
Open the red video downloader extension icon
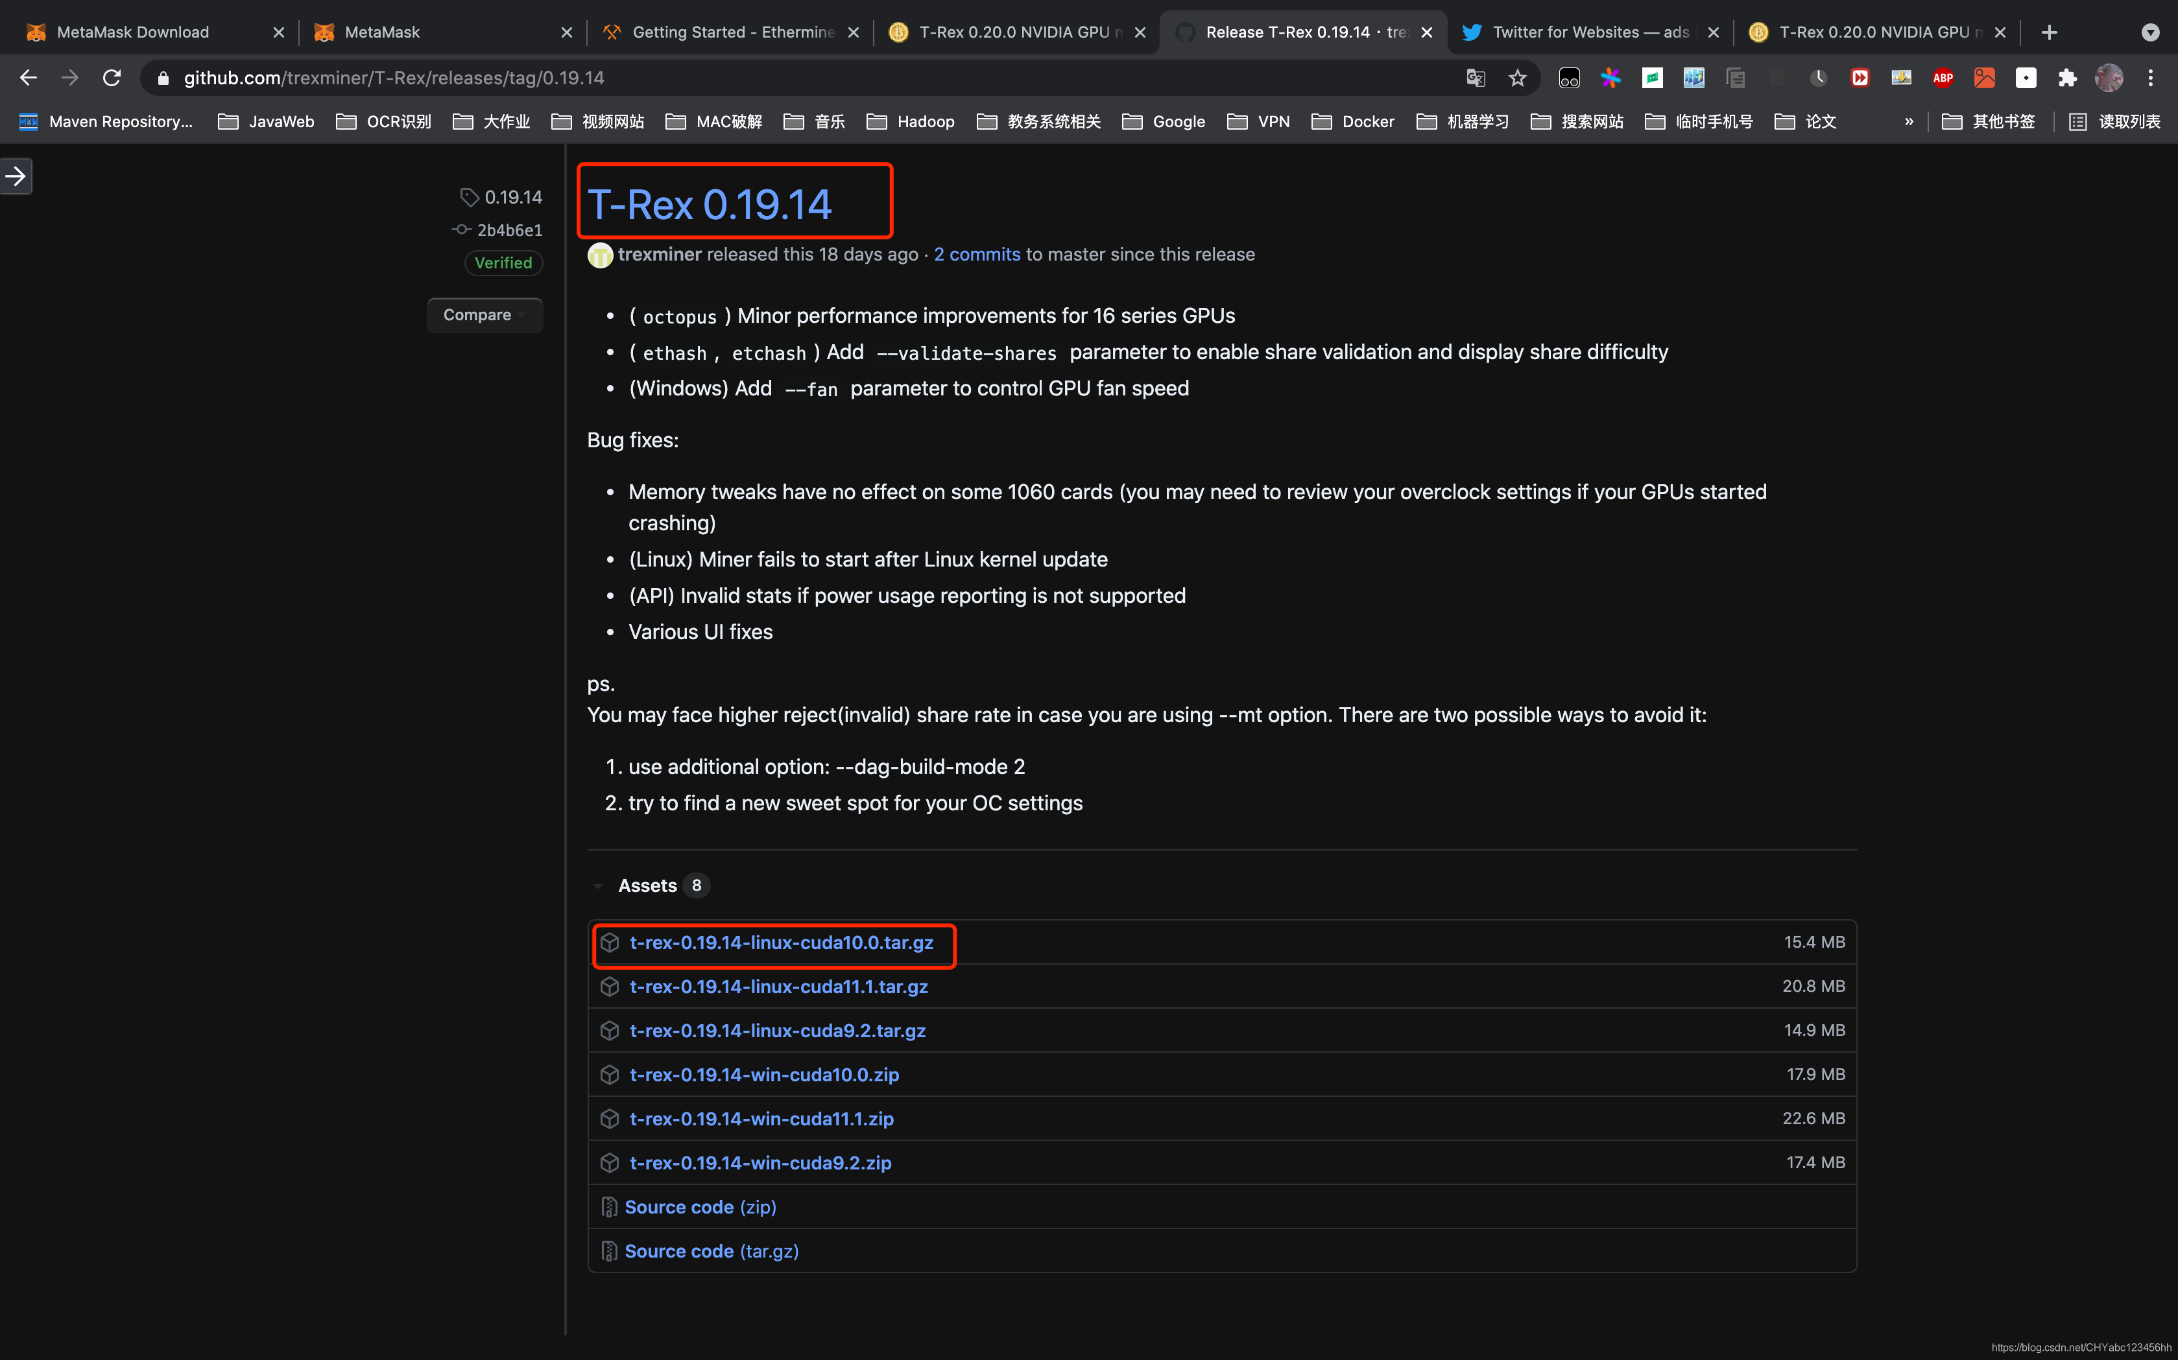1860,78
